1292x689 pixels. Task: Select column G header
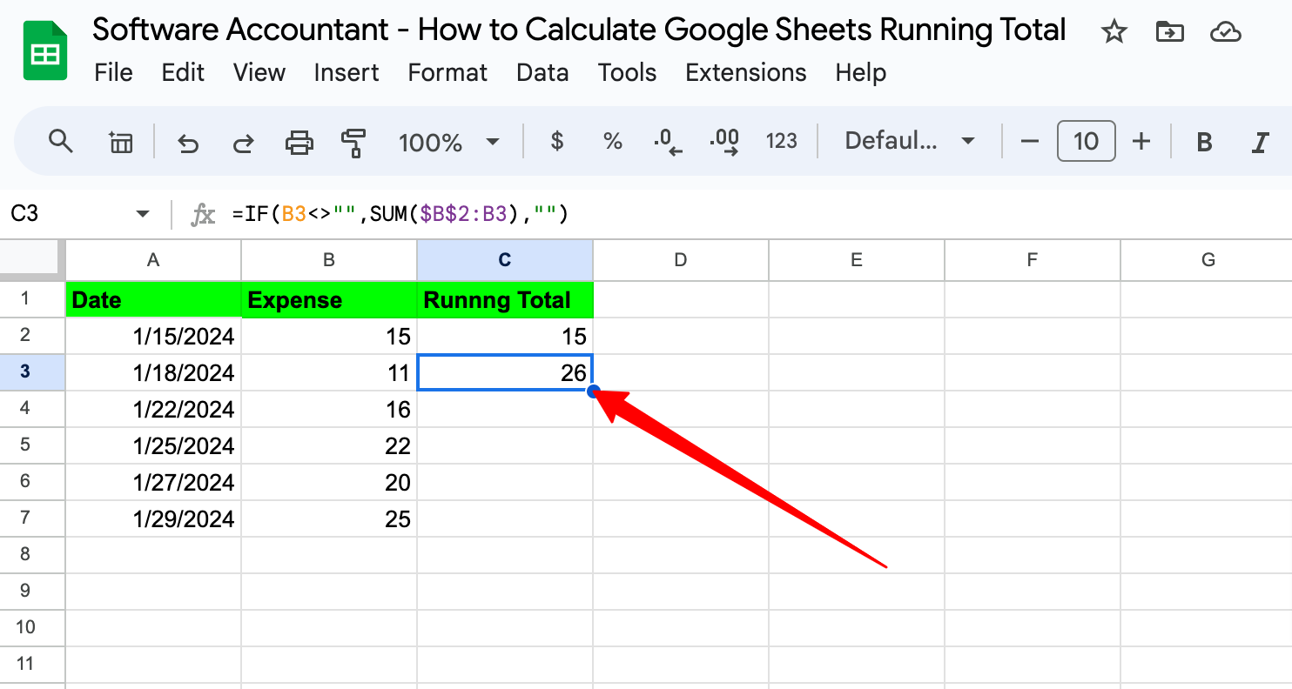click(1207, 259)
